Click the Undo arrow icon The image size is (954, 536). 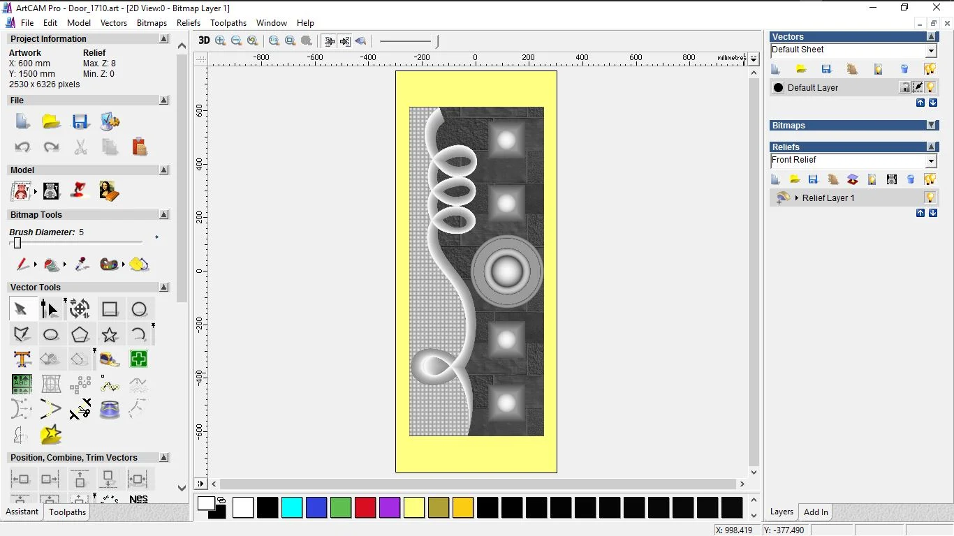coord(22,147)
